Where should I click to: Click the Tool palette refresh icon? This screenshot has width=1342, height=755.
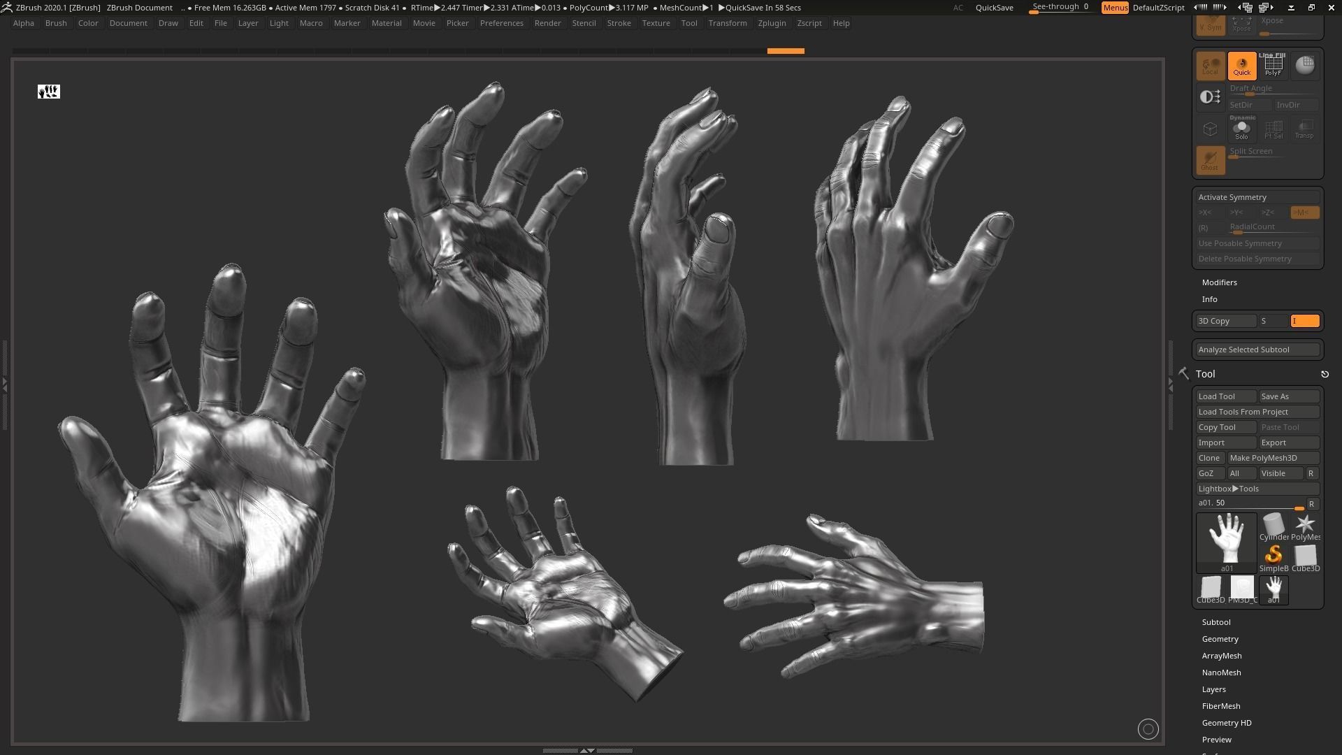coord(1325,374)
